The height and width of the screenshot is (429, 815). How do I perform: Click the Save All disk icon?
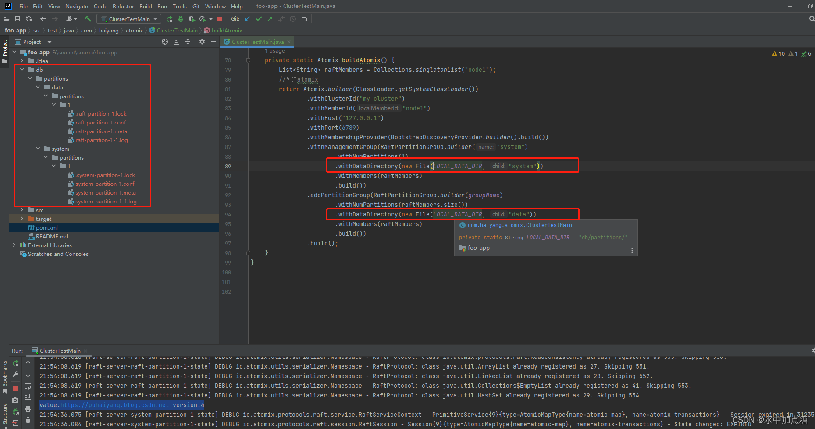pos(18,19)
